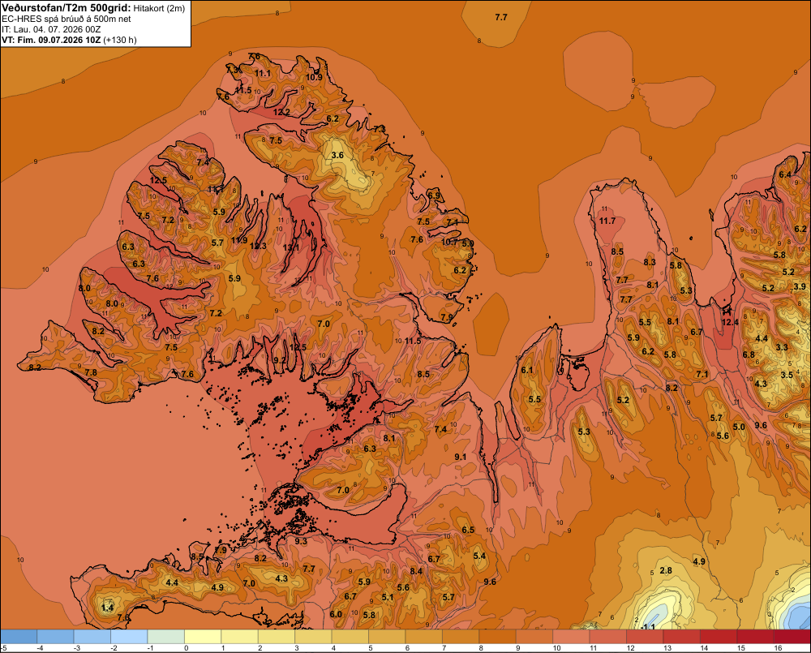Click the VT: Fim. 09.07.2026 10Z line

point(51,40)
